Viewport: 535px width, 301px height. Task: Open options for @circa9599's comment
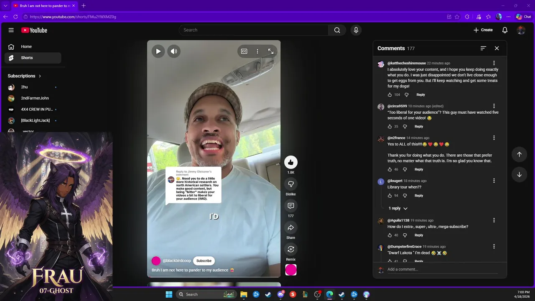[494, 106]
